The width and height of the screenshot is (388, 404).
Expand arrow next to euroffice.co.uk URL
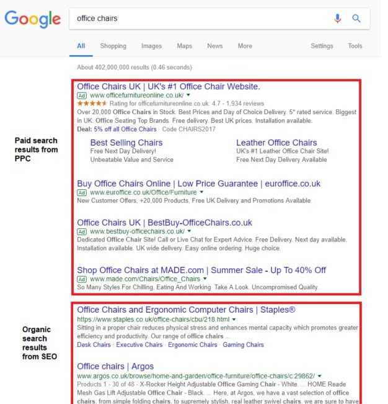point(201,192)
